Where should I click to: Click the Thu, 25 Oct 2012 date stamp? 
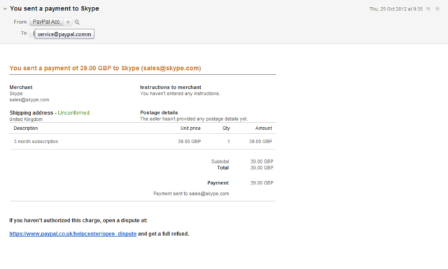click(x=395, y=9)
